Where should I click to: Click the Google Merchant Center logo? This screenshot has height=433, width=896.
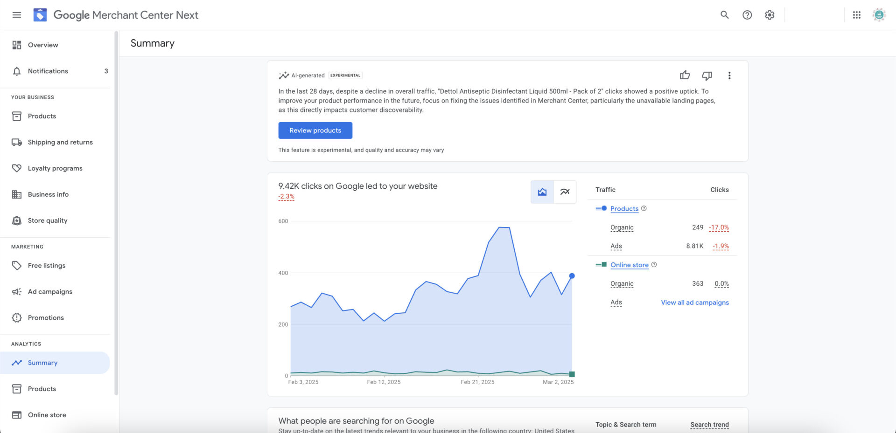40,15
